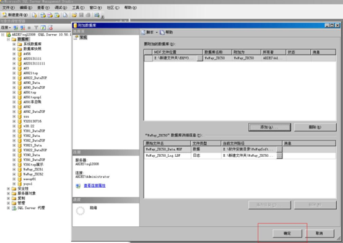343x243 pixels.
Task: Click the ARIES\sql2008 server icon
Action: point(9,35)
